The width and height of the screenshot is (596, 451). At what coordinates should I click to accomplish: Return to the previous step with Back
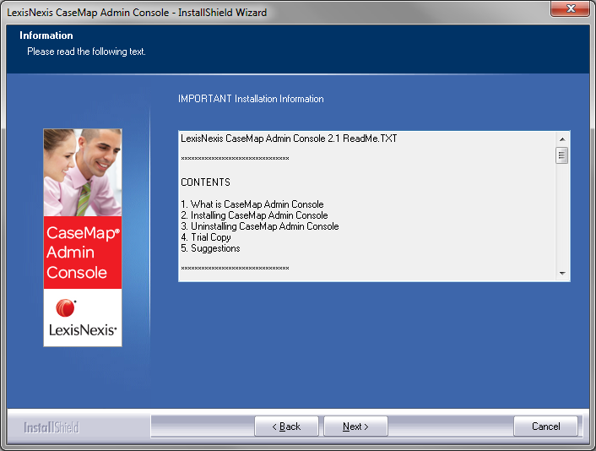click(x=286, y=427)
